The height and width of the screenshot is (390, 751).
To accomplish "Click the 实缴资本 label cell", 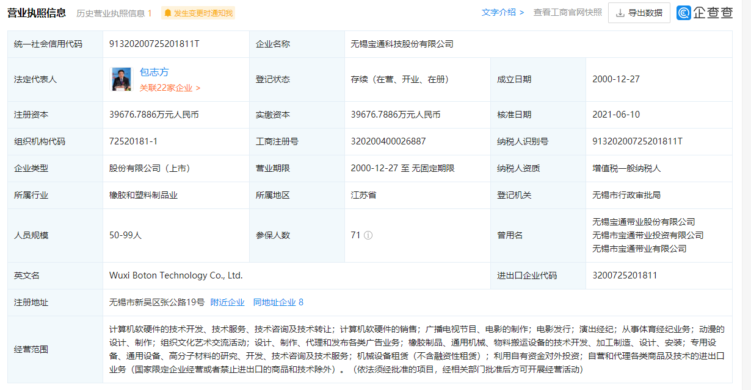I will pyautogui.click(x=297, y=115).
